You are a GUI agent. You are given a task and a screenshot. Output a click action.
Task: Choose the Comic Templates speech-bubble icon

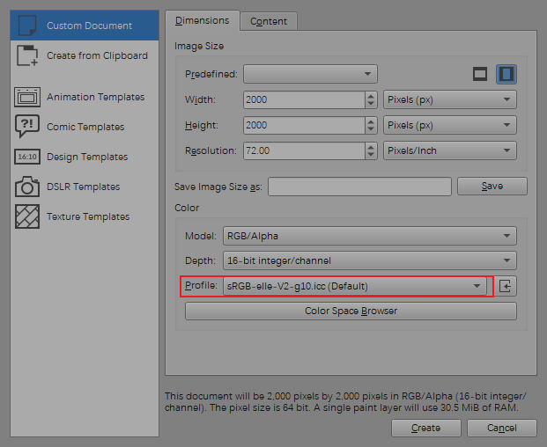(x=27, y=126)
